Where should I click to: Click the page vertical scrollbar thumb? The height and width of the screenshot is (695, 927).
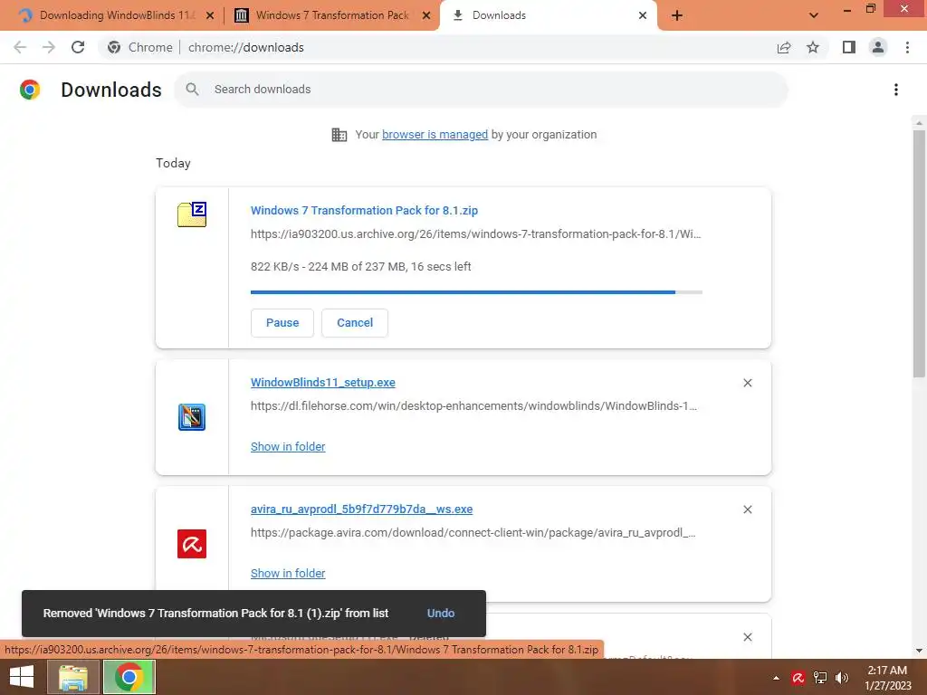[x=919, y=253]
